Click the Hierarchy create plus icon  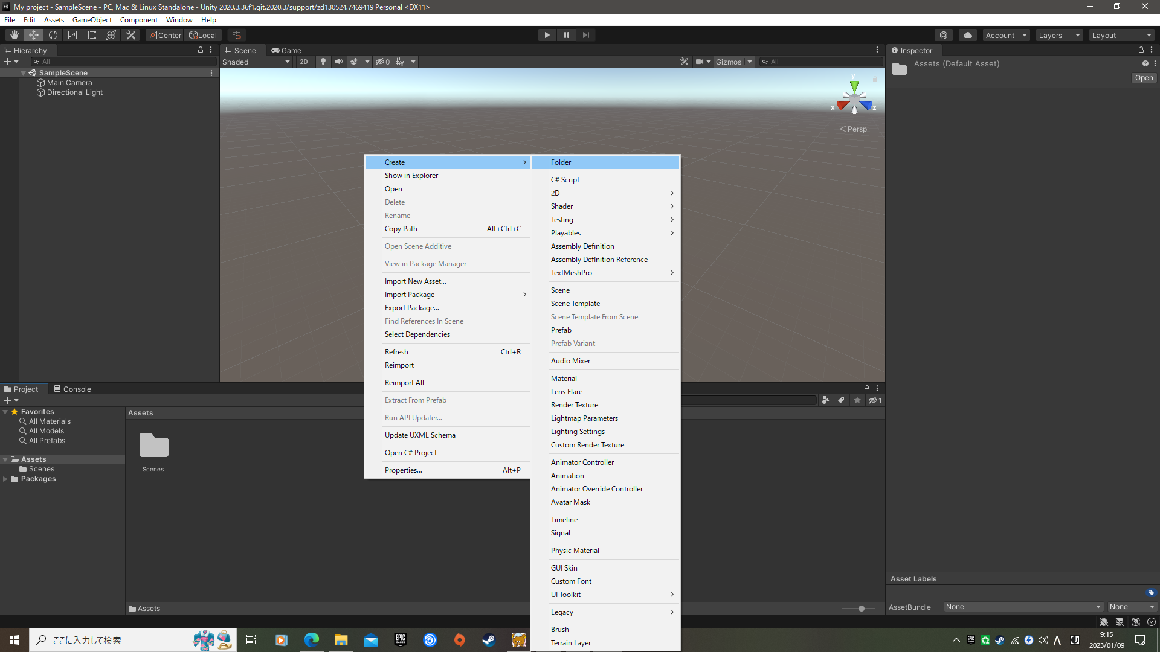pos(11,62)
